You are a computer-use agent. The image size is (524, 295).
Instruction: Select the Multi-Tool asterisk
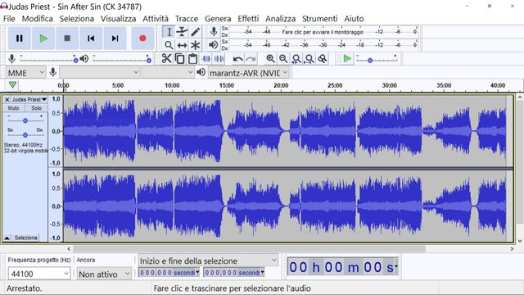click(196, 45)
